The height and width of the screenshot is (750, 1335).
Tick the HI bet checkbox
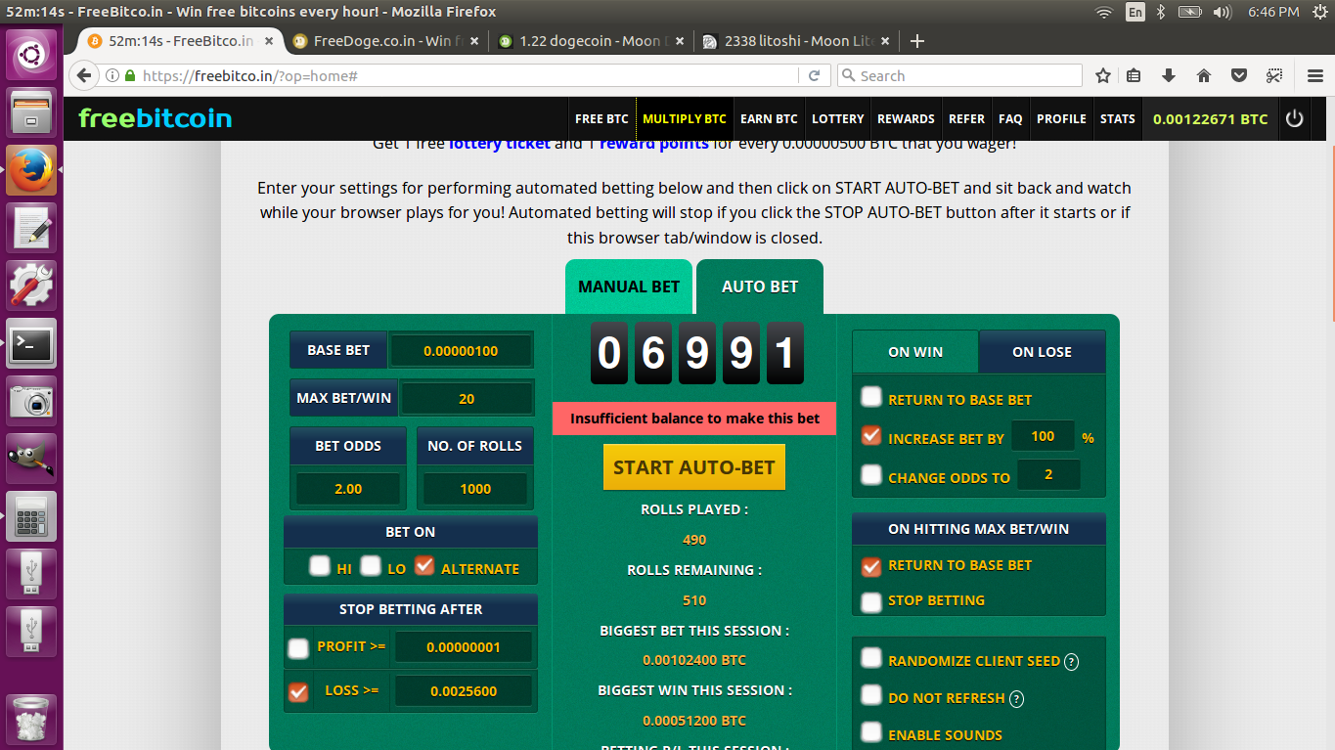[x=320, y=565]
